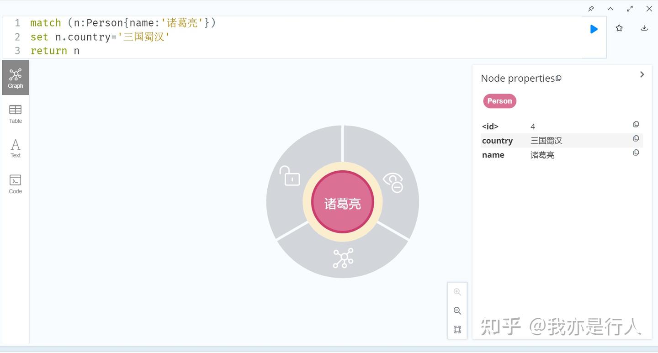Image resolution: width=658 pixels, height=353 pixels.
Task: Unlock node position via padlock radial option
Action: point(291,177)
